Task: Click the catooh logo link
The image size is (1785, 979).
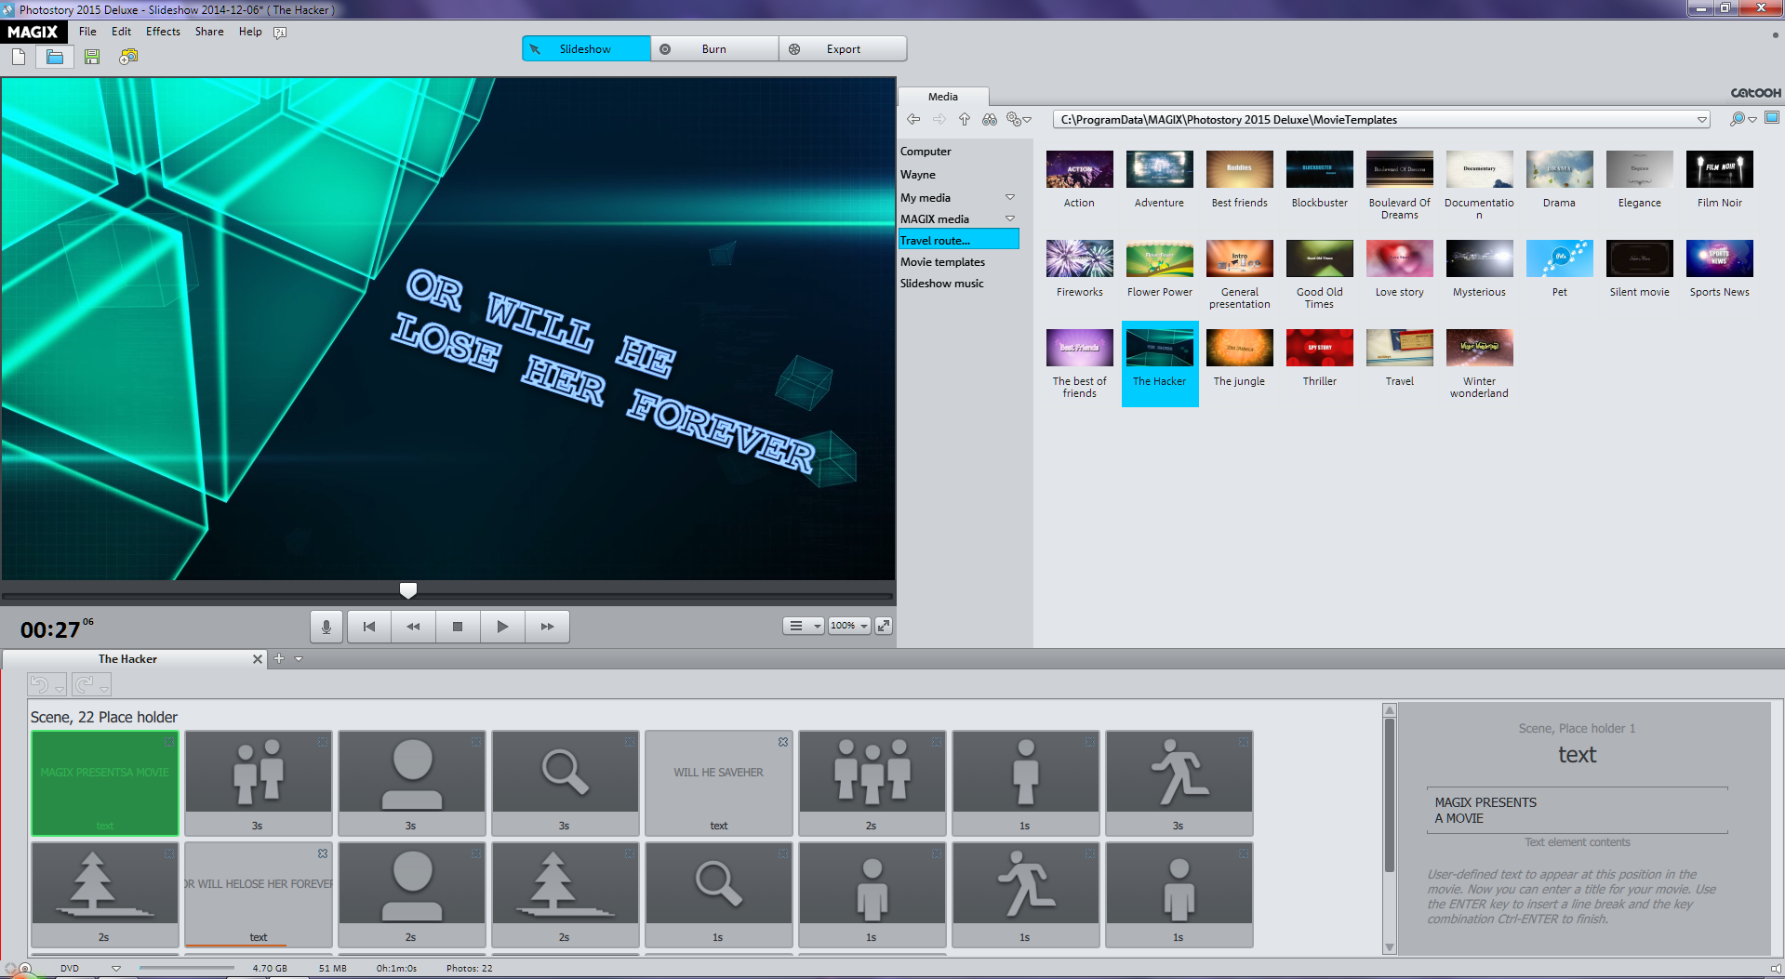Action: (1755, 93)
